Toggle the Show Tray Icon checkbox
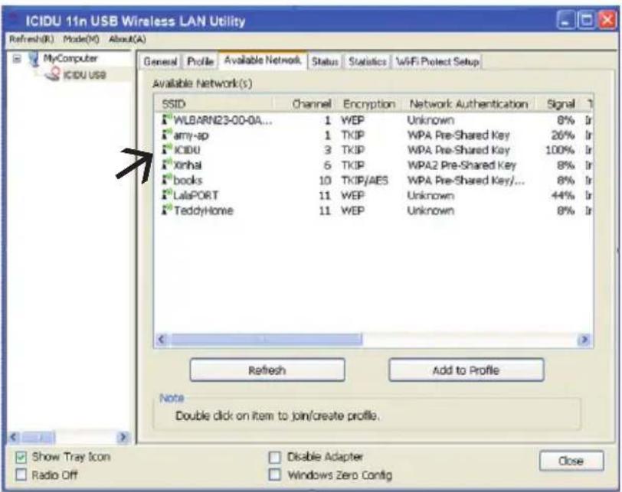622x492 pixels. tap(21, 457)
